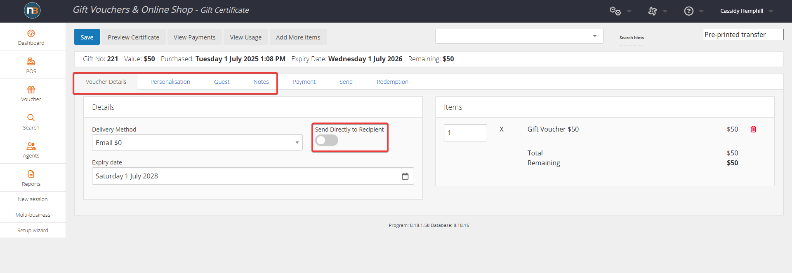Open the Voucher gift icon in sidebar
Image resolution: width=792 pixels, height=273 pixels.
(x=31, y=90)
